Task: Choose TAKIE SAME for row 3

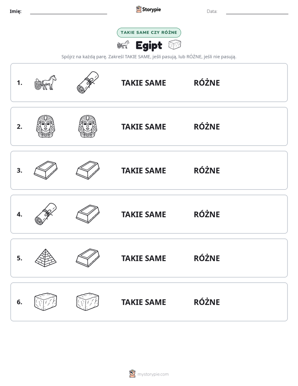Action: point(144,170)
